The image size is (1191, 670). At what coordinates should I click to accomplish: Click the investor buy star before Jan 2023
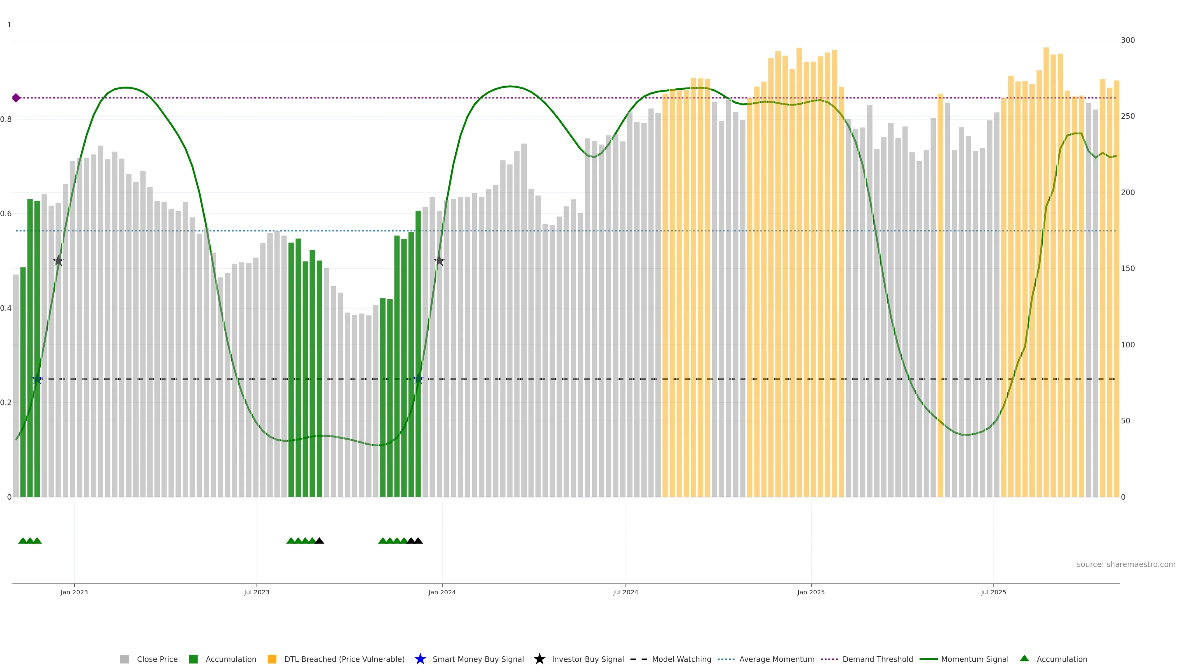click(x=58, y=261)
